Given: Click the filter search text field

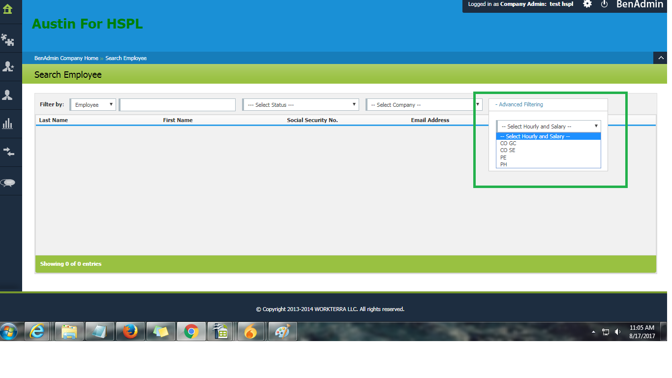Looking at the screenshot, I should click(178, 105).
